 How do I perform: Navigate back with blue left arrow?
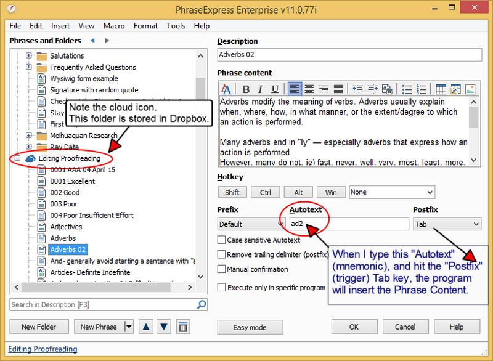pos(92,41)
